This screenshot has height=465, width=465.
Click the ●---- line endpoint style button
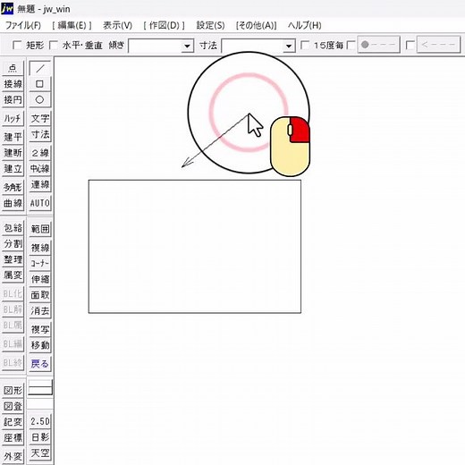[378, 45]
